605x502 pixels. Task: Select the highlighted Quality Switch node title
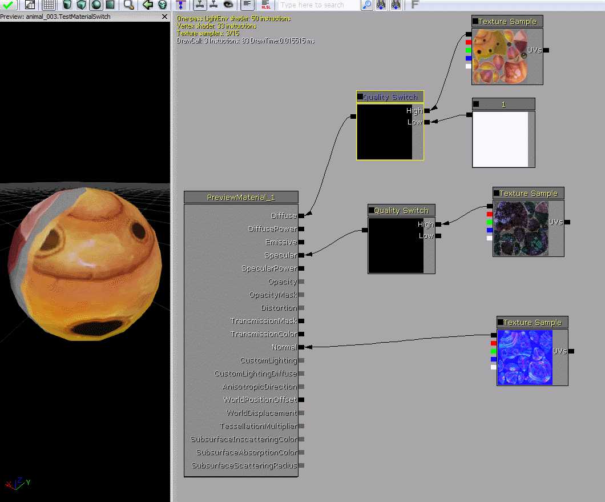coord(390,97)
